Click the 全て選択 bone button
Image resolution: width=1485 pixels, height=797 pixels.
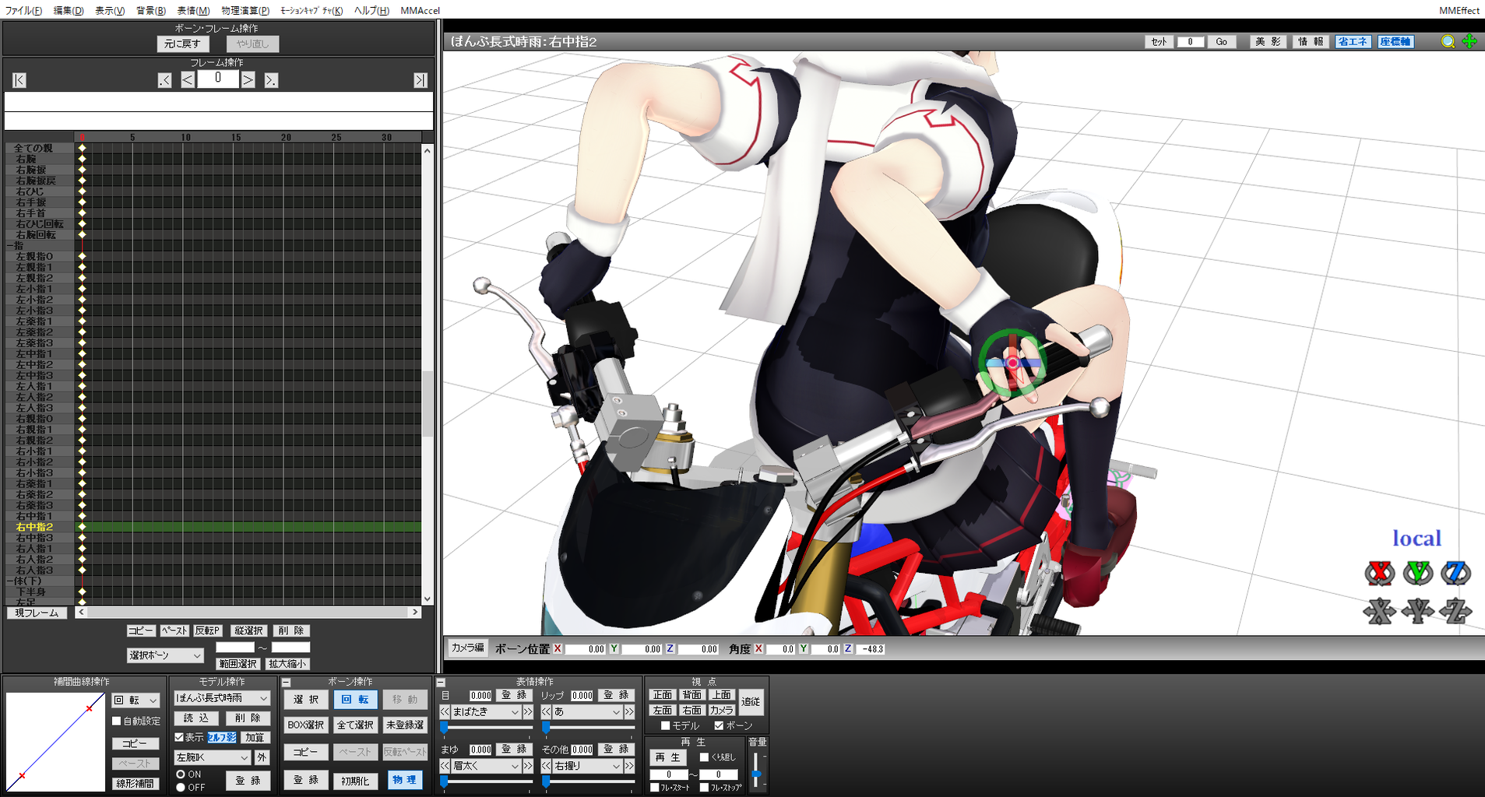[356, 725]
